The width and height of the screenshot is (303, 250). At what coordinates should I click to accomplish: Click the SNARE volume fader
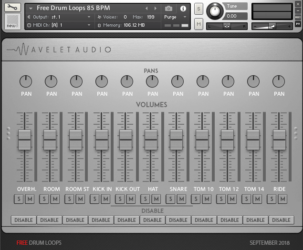click(176, 140)
